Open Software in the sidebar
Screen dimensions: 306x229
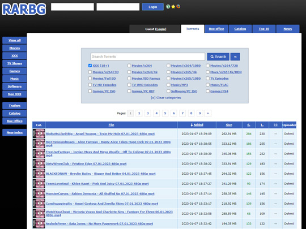(x=14, y=87)
